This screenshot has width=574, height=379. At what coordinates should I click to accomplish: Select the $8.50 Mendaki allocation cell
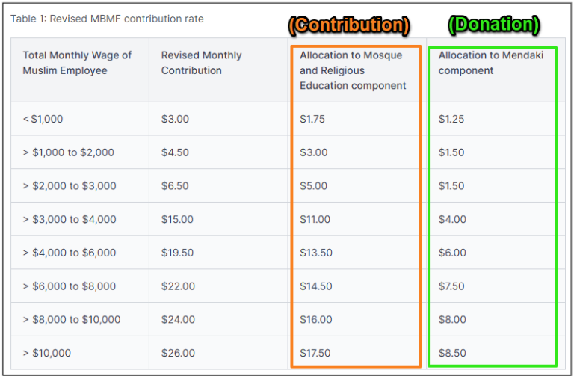pos(452,353)
